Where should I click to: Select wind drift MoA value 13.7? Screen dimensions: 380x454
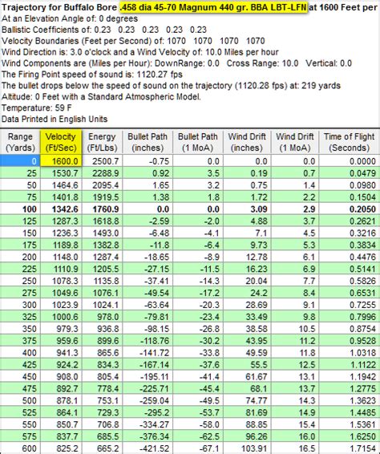(295, 388)
